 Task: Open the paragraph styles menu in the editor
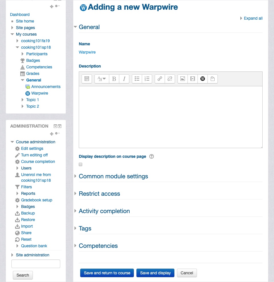click(x=102, y=79)
